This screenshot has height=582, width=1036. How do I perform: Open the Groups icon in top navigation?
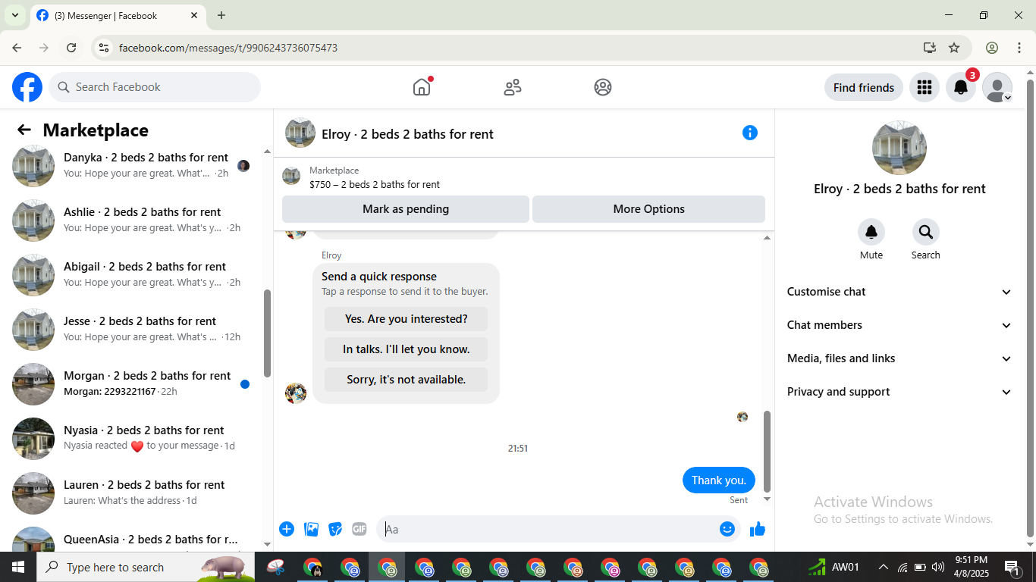pyautogui.click(x=603, y=87)
